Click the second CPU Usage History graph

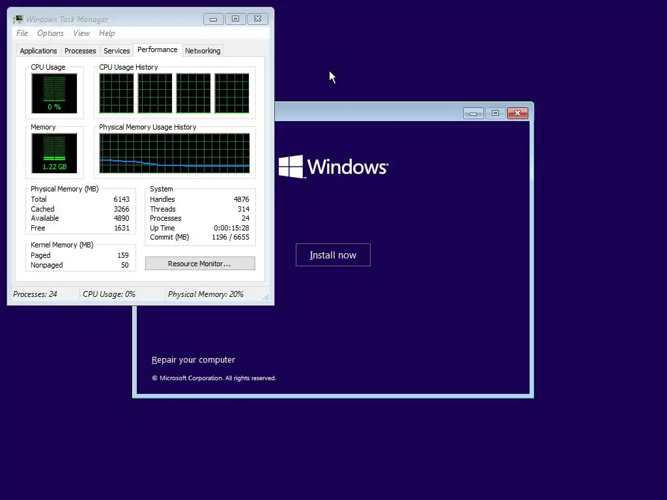[x=155, y=94]
